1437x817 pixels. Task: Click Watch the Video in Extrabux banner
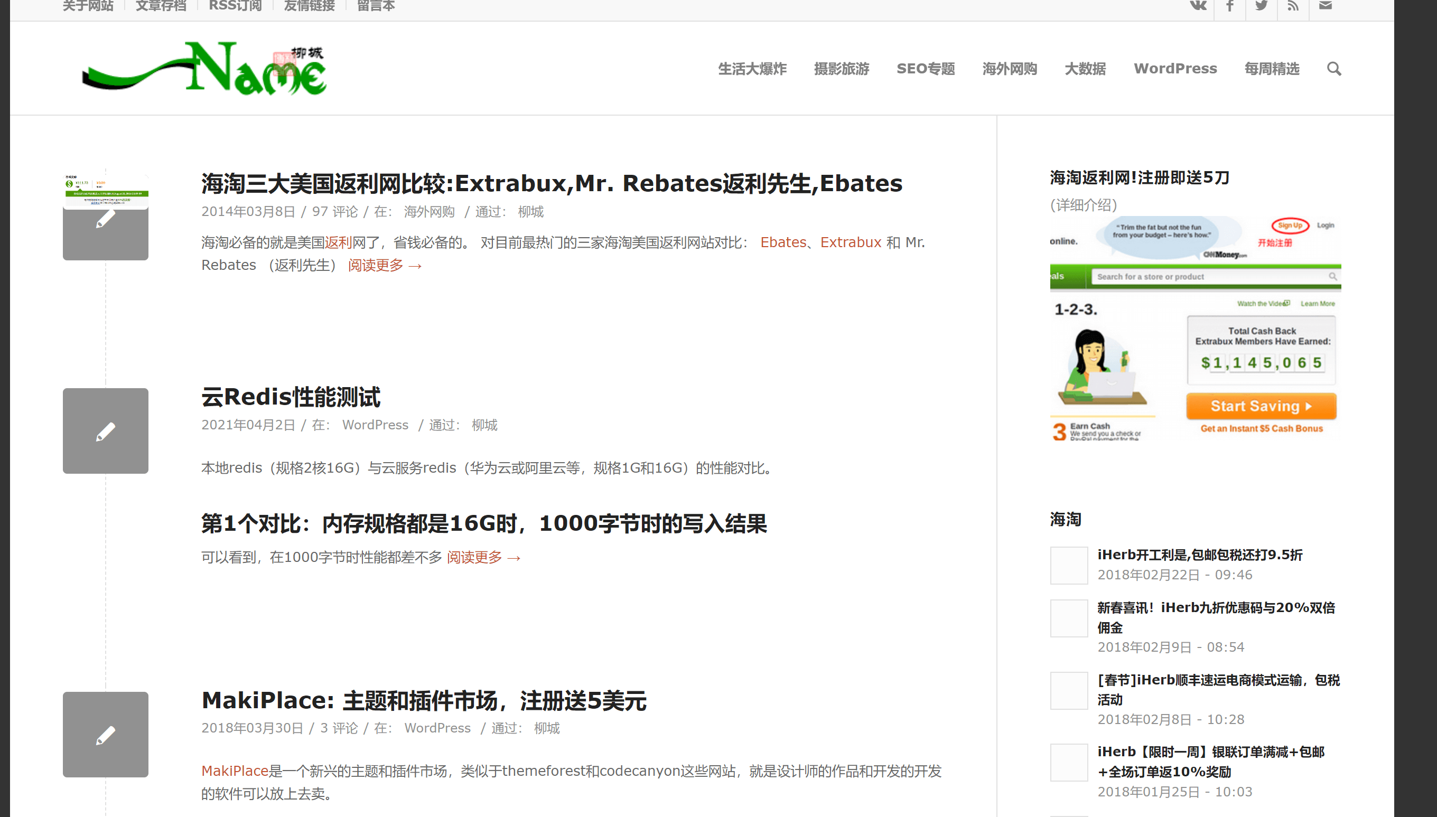pyautogui.click(x=1264, y=304)
